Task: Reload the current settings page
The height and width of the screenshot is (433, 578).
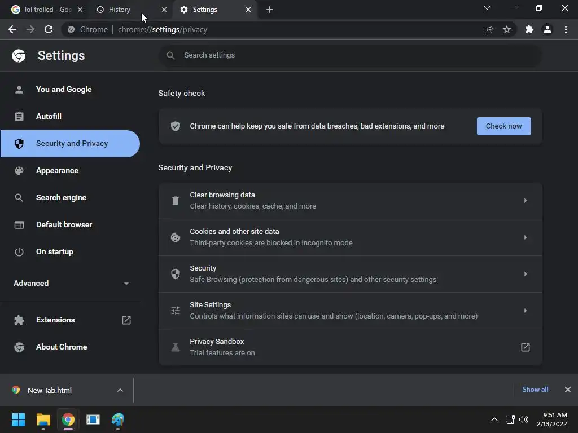Action: click(x=49, y=29)
